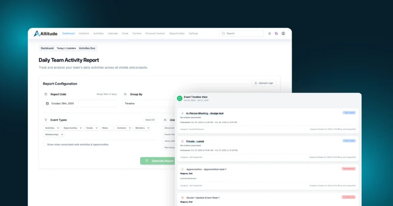Open the Opportunities nav item
The width and height of the screenshot is (393, 206).
click(177, 33)
